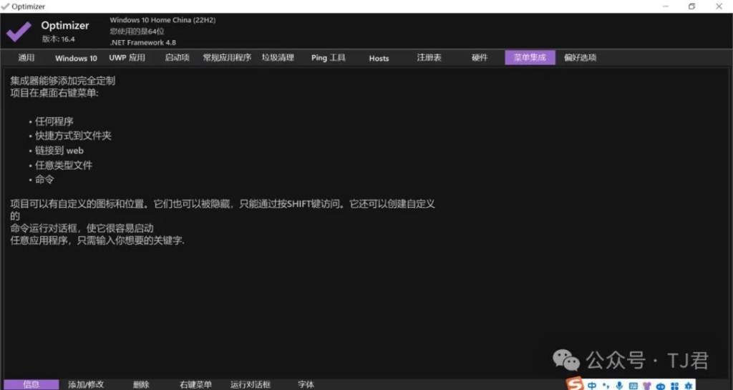Click the Sogou smart assistant robot icon
733x390 pixels.
tap(660, 386)
